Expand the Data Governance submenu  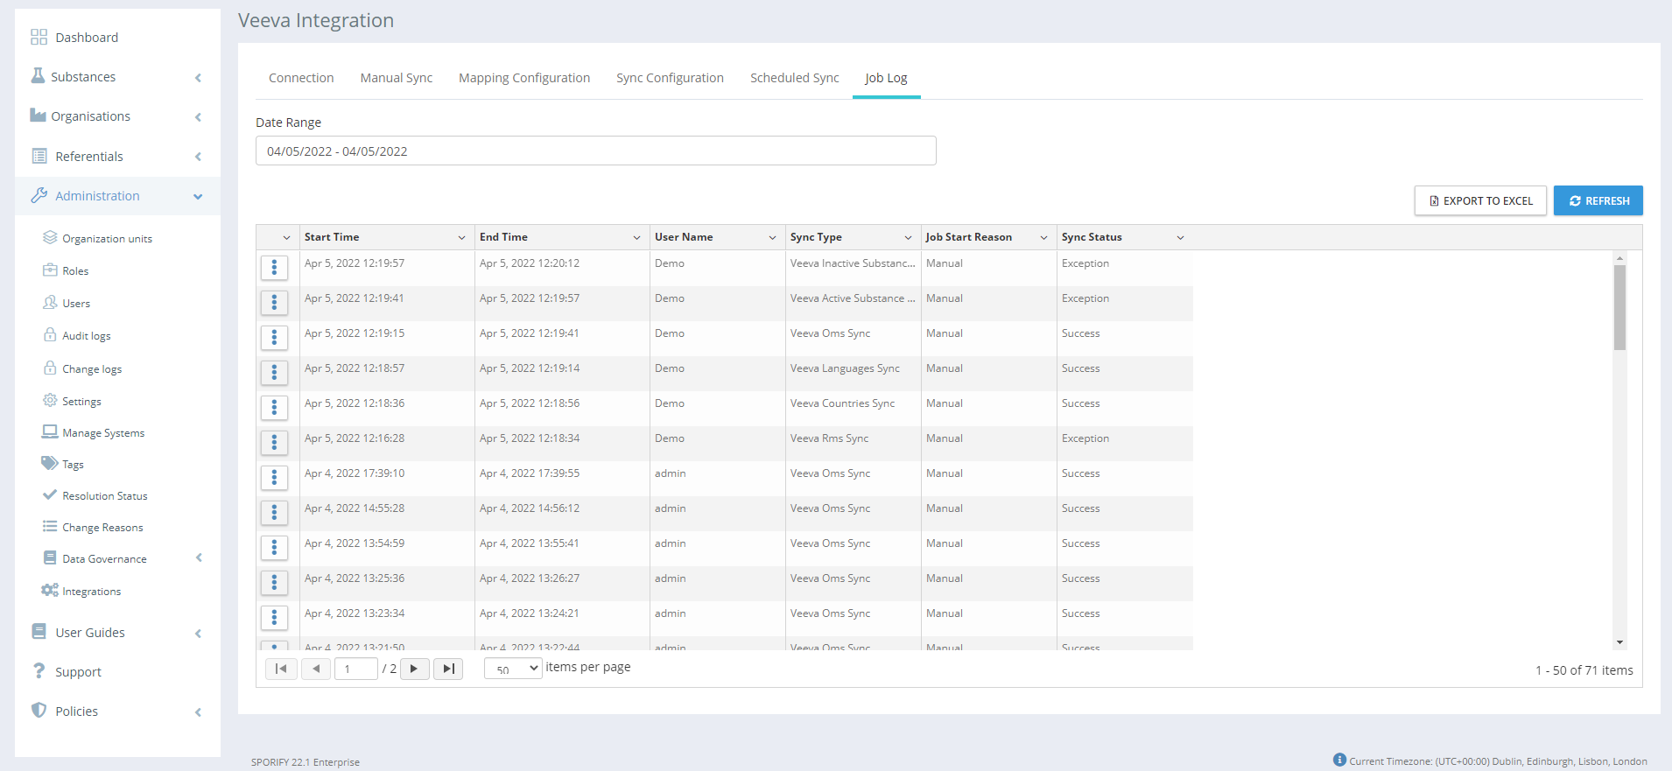tap(199, 558)
